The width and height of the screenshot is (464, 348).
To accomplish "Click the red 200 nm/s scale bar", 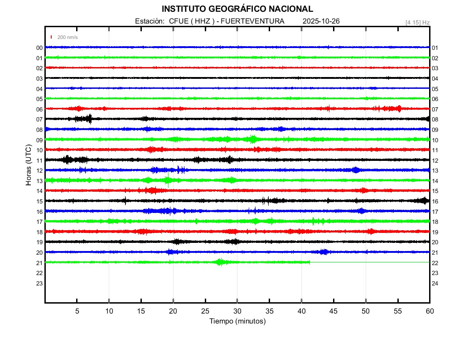I will 52,37.
